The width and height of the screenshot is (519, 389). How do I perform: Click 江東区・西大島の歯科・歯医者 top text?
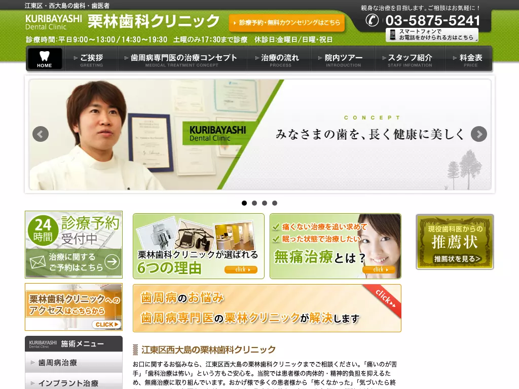(x=67, y=6)
